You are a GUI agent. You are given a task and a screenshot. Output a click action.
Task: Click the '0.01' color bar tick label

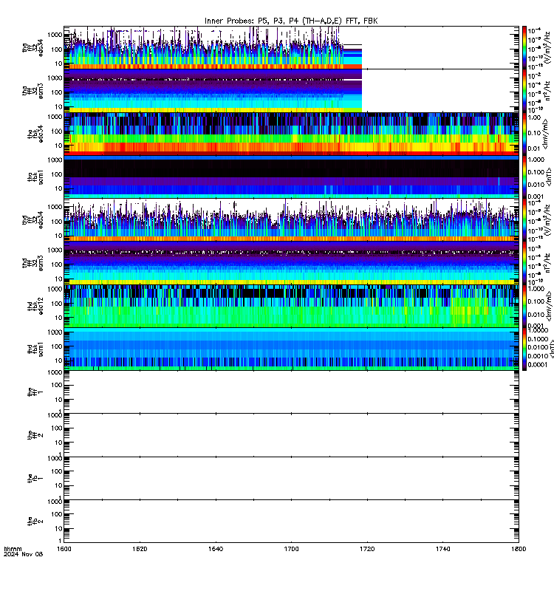(534, 148)
